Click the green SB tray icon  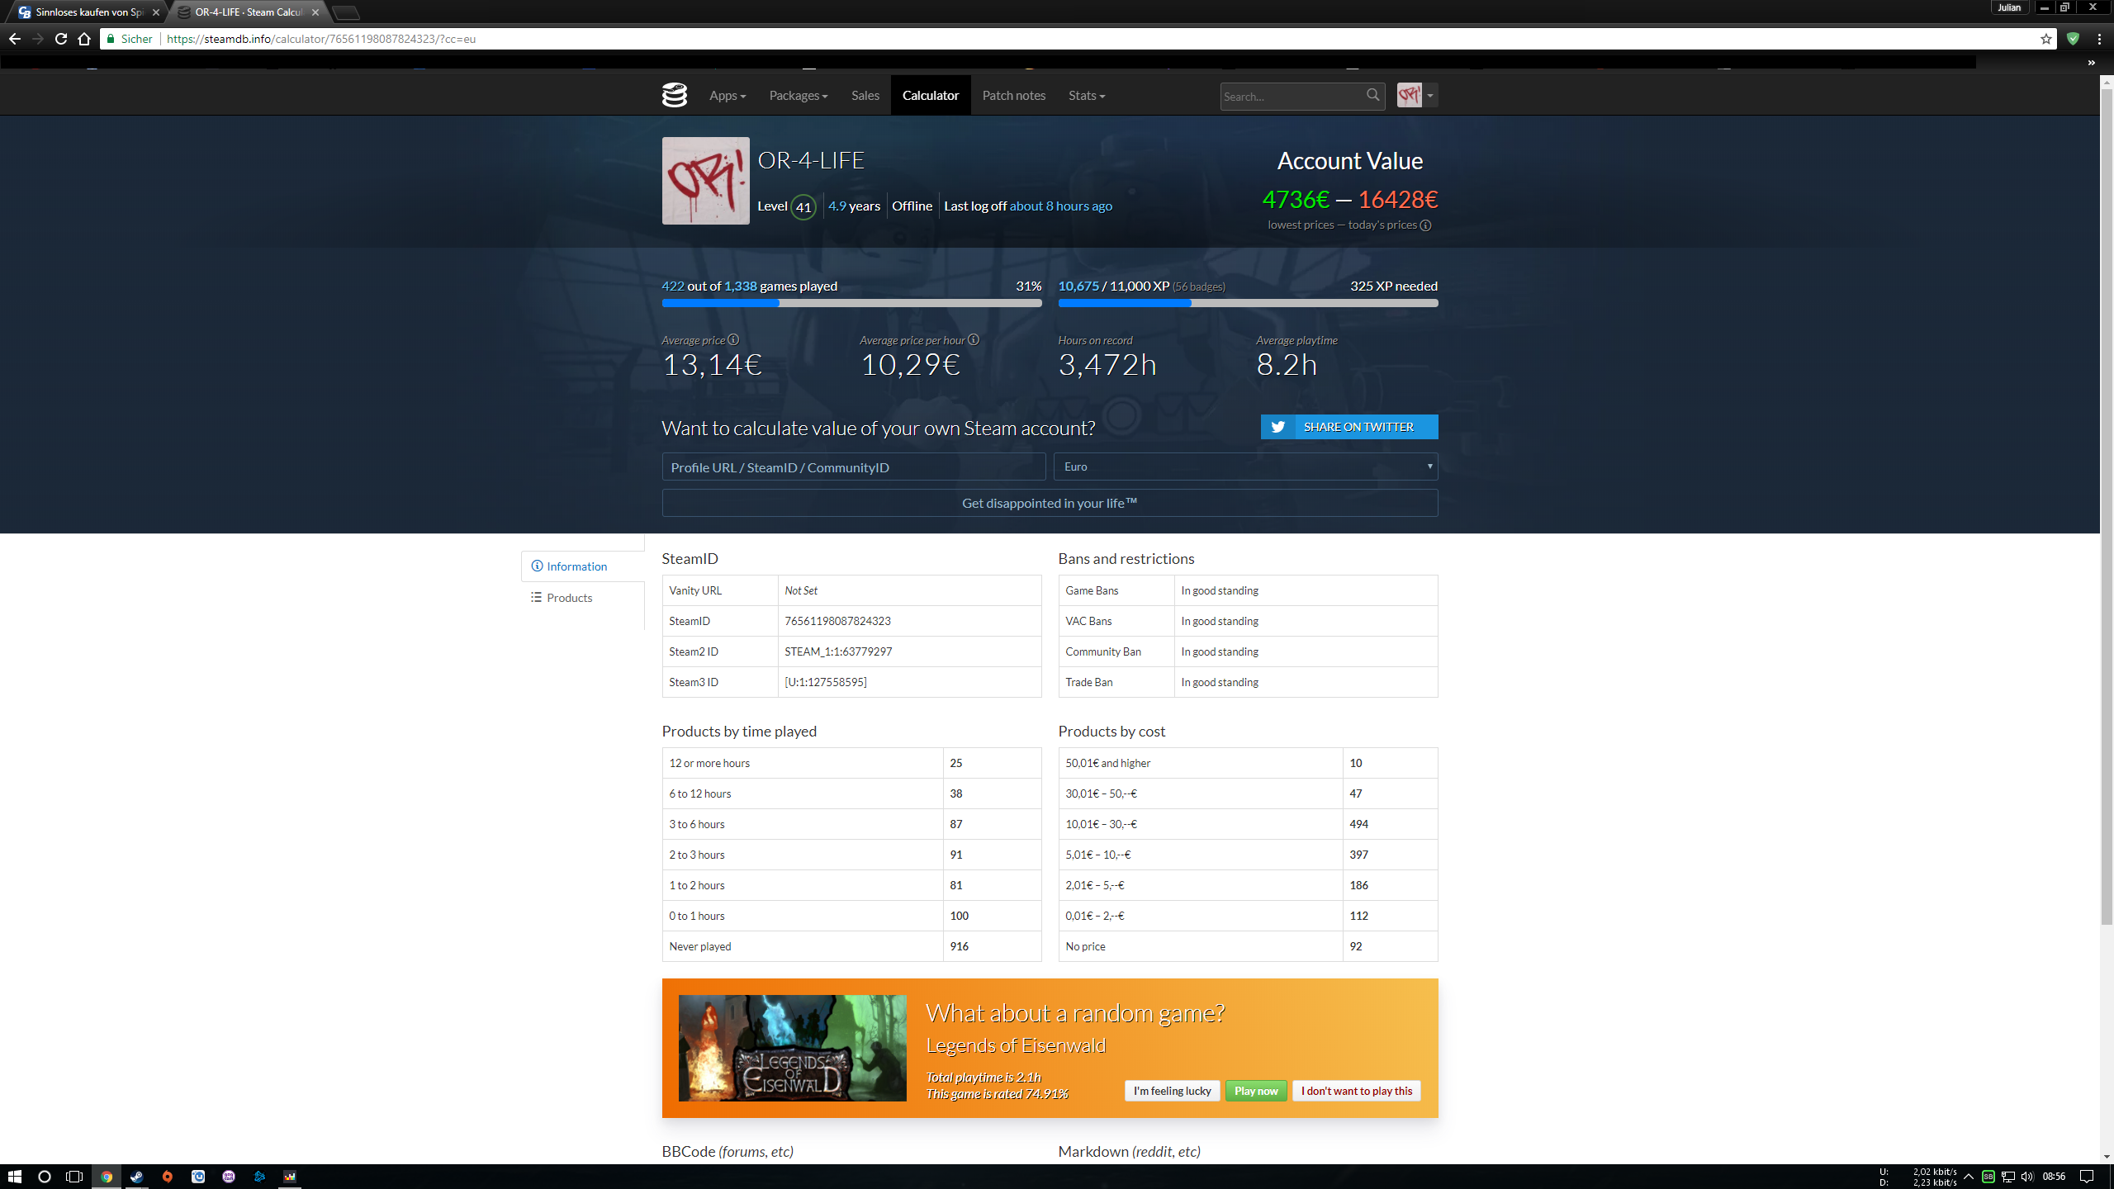coord(1988,1177)
